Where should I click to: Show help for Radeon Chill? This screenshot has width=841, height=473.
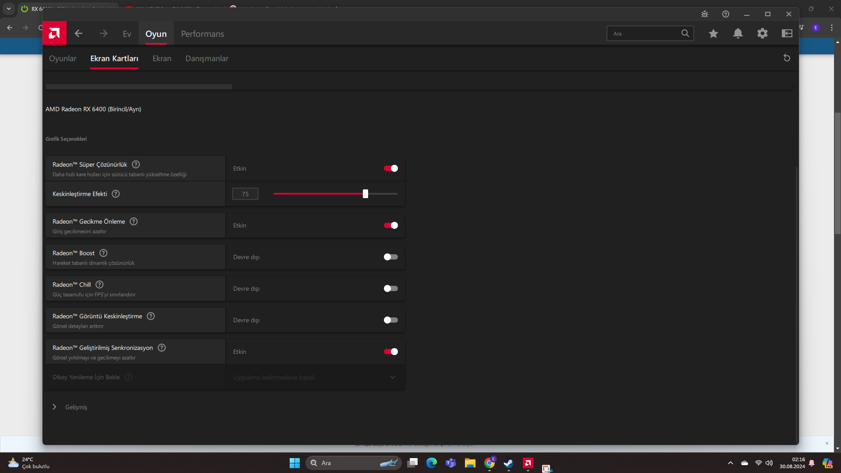click(99, 285)
